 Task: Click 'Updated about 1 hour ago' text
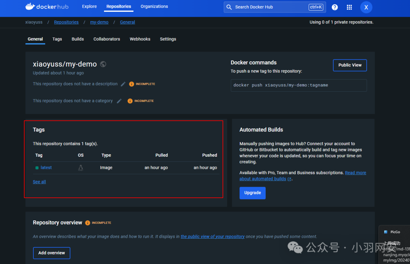(58, 73)
